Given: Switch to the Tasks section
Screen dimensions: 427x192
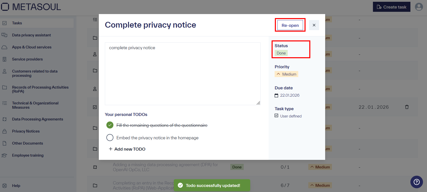Looking at the screenshot, I should [17, 23].
